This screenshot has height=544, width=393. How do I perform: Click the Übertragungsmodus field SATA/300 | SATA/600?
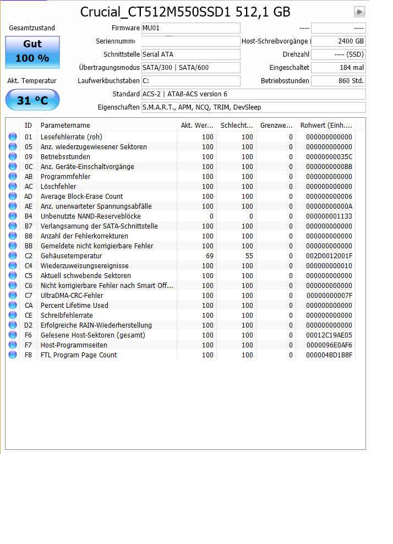(x=191, y=68)
